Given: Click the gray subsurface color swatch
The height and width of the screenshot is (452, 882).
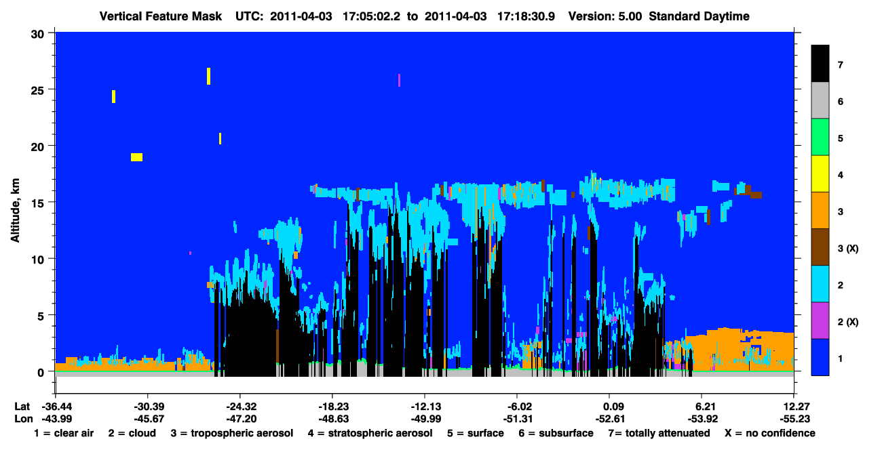Looking at the screenshot, I should [x=820, y=100].
